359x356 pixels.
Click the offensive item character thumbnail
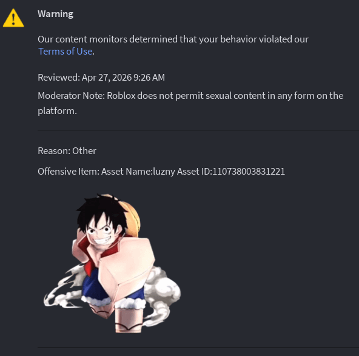112,263
